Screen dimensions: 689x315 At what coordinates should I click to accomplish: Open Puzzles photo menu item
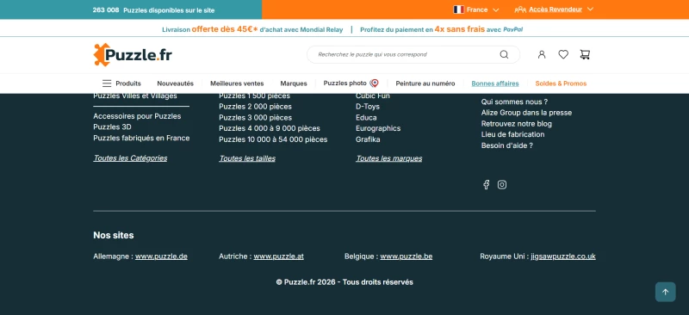(x=345, y=83)
